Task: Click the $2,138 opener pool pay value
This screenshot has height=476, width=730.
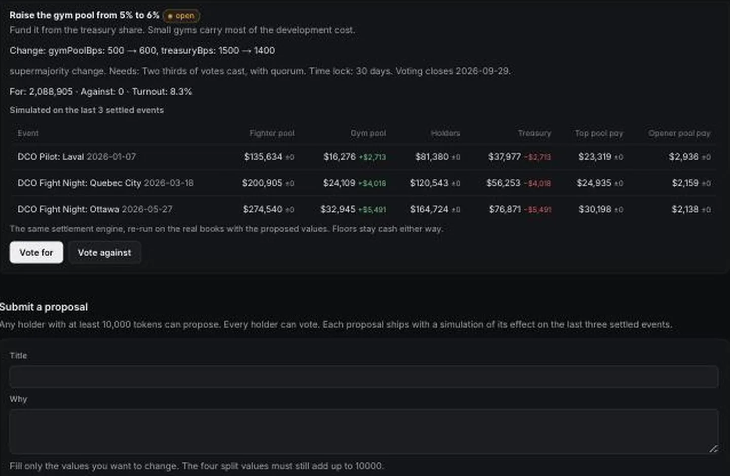Action: coord(685,209)
